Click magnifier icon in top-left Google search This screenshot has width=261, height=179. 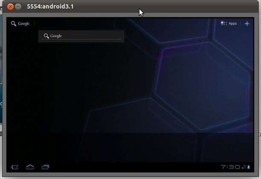point(14,23)
